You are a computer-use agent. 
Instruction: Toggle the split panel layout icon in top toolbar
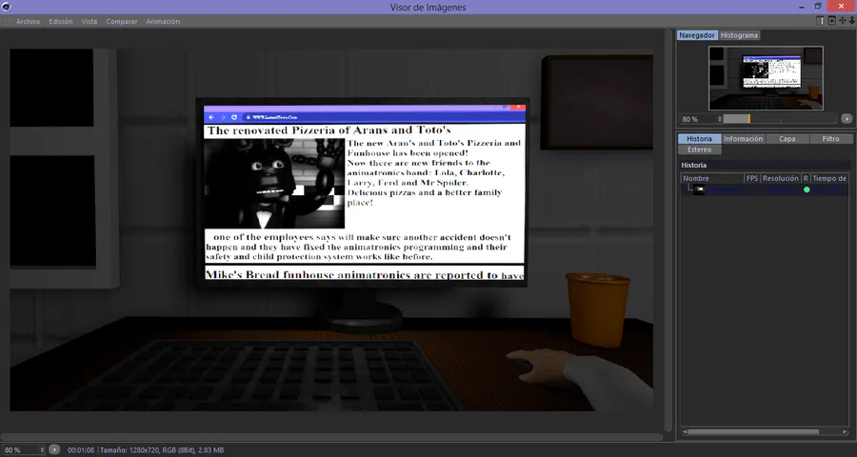coord(820,21)
